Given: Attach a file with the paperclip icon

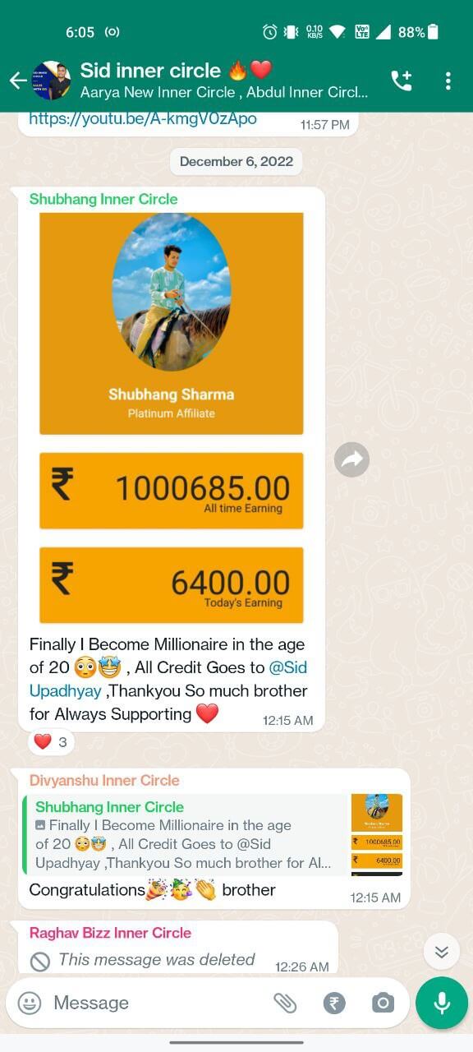Looking at the screenshot, I should point(284,1003).
